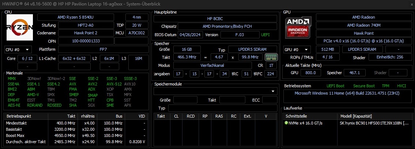Click the 16 GB memory size field
415x149 pixels.
point(187,49)
